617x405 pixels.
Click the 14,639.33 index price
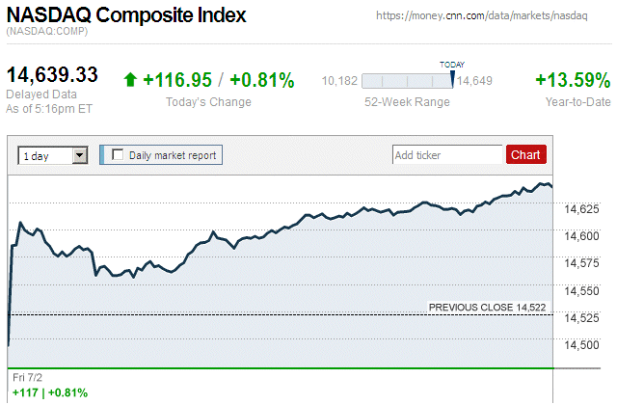click(x=53, y=75)
